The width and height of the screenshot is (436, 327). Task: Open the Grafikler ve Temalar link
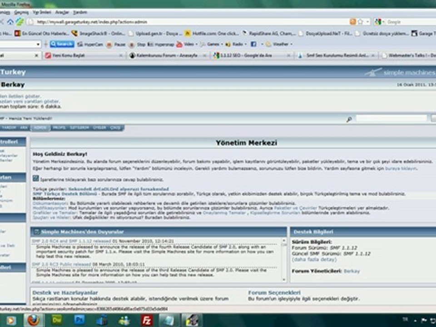click(55, 213)
